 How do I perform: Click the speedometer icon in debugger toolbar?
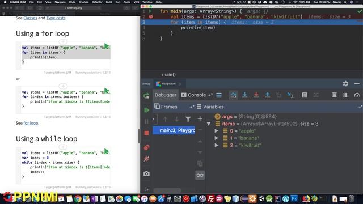(x=357, y=95)
